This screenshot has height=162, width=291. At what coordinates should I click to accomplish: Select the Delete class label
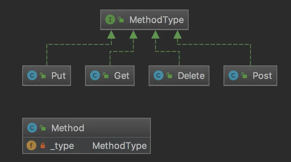click(x=191, y=76)
